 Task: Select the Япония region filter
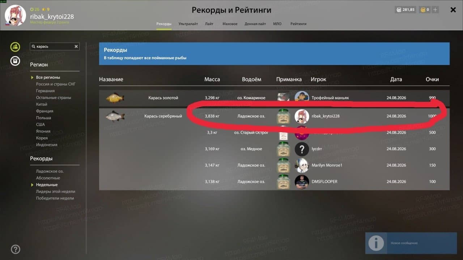click(x=43, y=131)
